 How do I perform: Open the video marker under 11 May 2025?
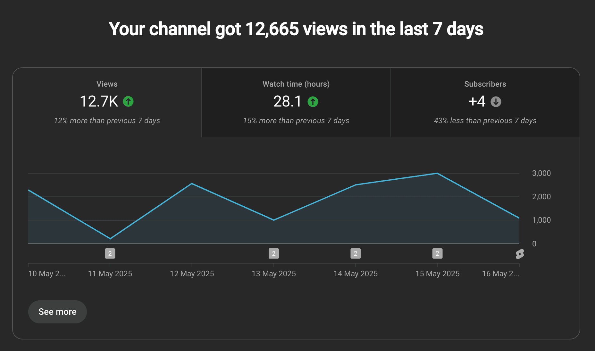click(110, 253)
